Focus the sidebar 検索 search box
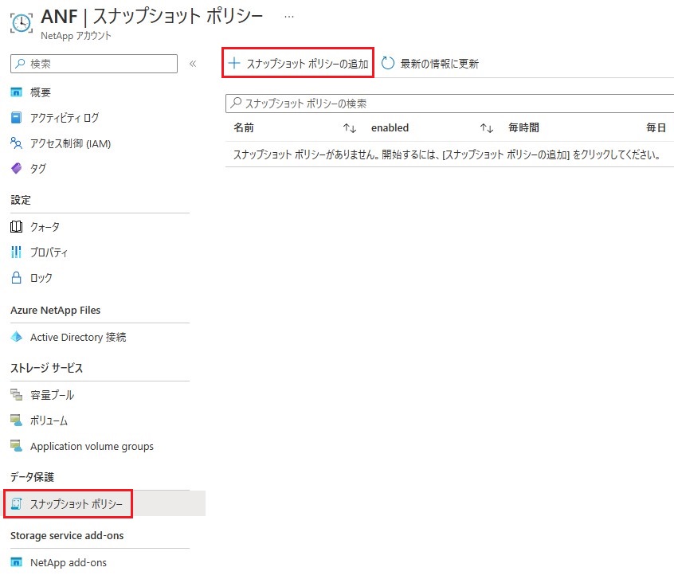Screen dimensions: 674x575 pos(94,64)
